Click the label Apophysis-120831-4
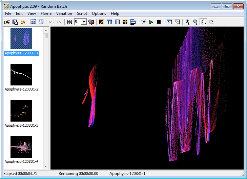Viewport: 247px width, 179px height. pos(21,161)
